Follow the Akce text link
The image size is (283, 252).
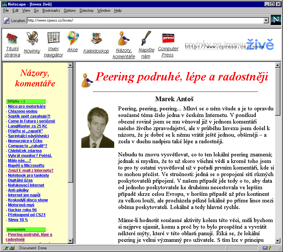pos(72,50)
